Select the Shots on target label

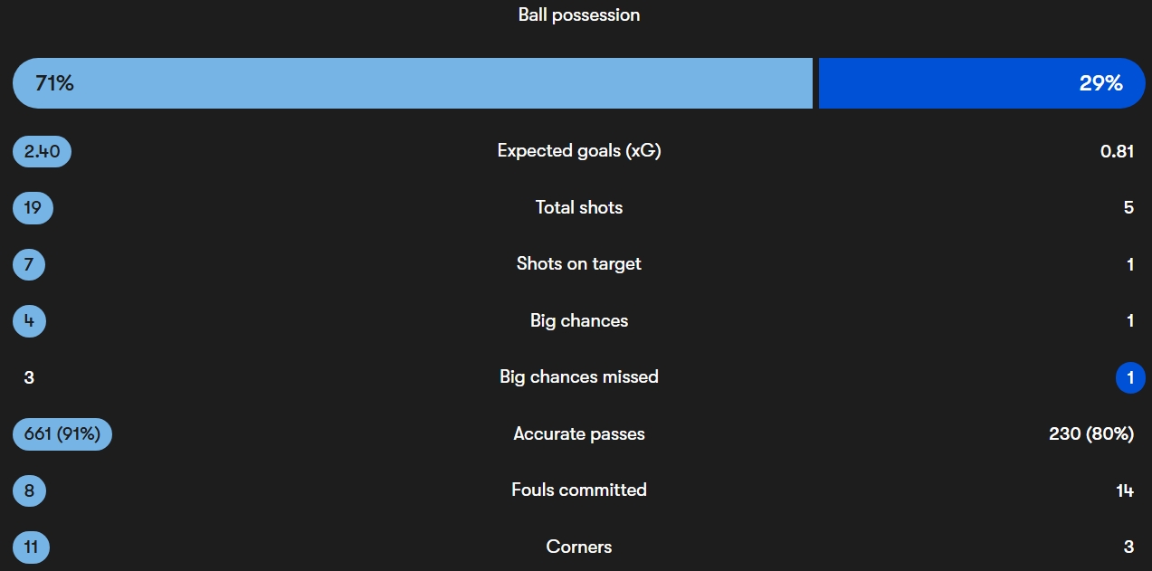pyautogui.click(x=579, y=264)
